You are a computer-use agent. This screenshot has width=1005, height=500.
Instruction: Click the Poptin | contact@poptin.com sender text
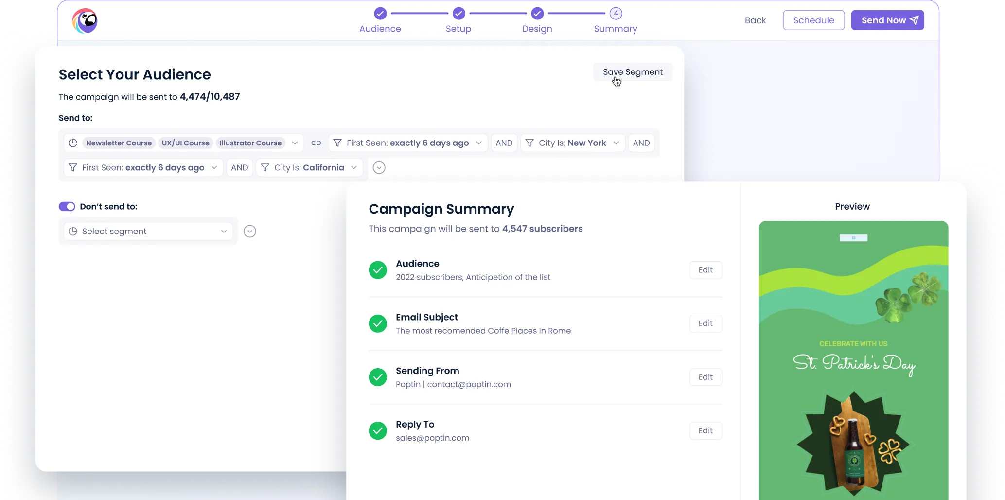454,384
